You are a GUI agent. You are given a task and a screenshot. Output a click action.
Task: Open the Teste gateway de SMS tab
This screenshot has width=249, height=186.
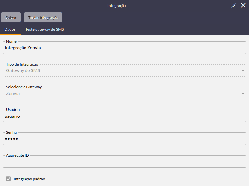coord(45,29)
